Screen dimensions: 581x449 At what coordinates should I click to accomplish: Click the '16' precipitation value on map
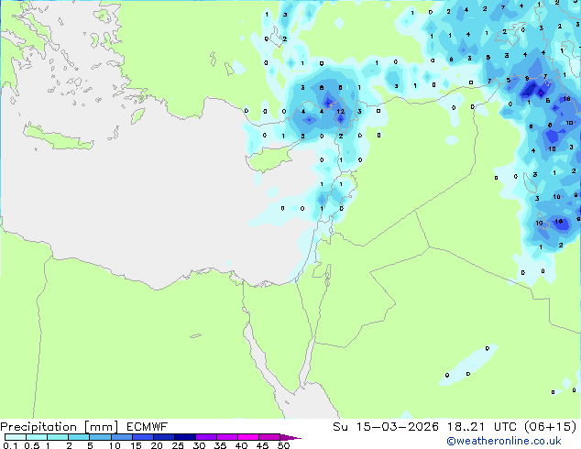558,221
